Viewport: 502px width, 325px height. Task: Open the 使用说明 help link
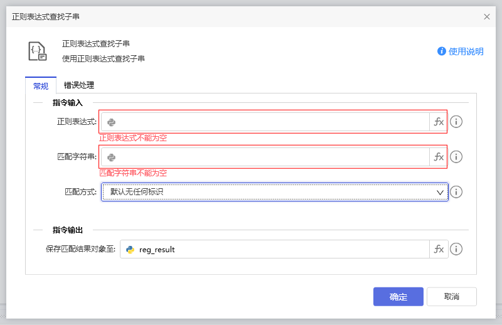click(x=461, y=51)
